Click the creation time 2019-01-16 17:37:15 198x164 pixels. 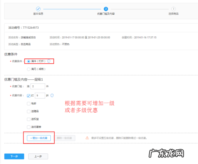tap(145, 38)
